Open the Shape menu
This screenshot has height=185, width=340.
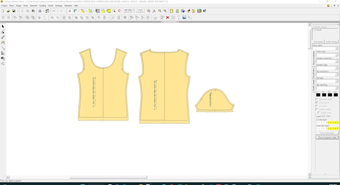(x=18, y=5)
